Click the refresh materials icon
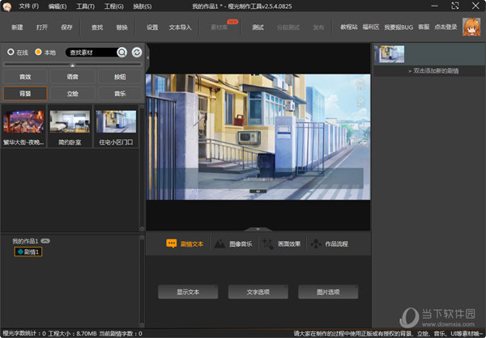This screenshot has height=338, width=486. coord(137,53)
